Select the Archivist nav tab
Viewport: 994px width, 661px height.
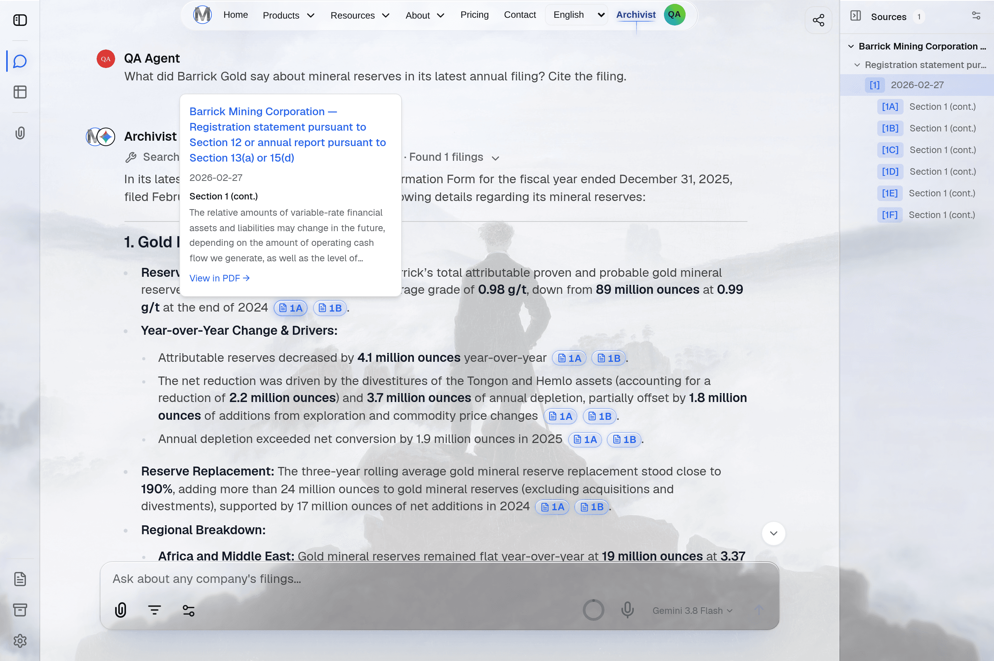click(x=635, y=15)
